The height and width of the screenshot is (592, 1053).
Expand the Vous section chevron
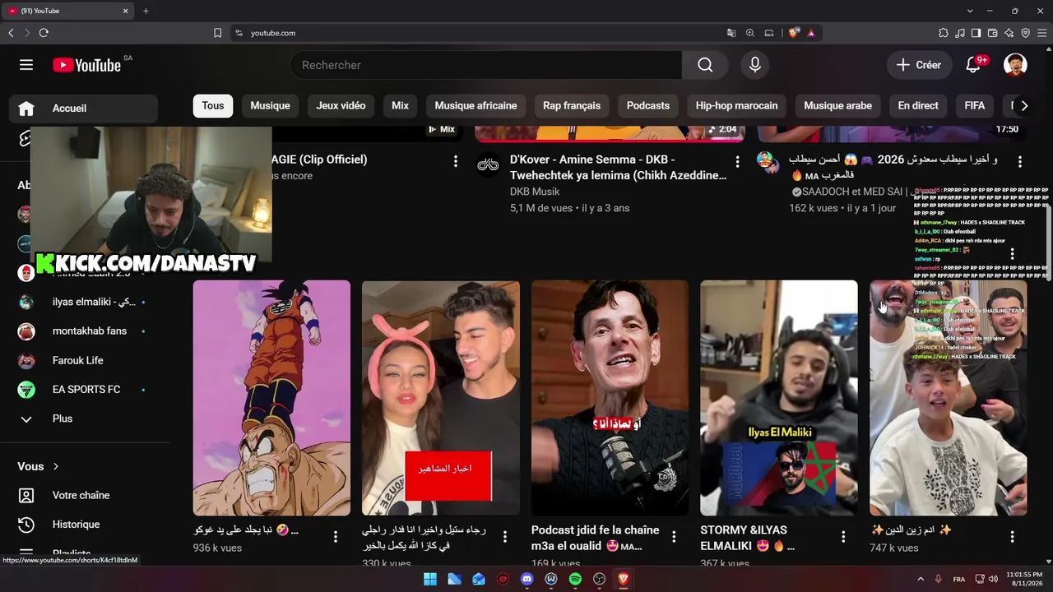coord(55,466)
